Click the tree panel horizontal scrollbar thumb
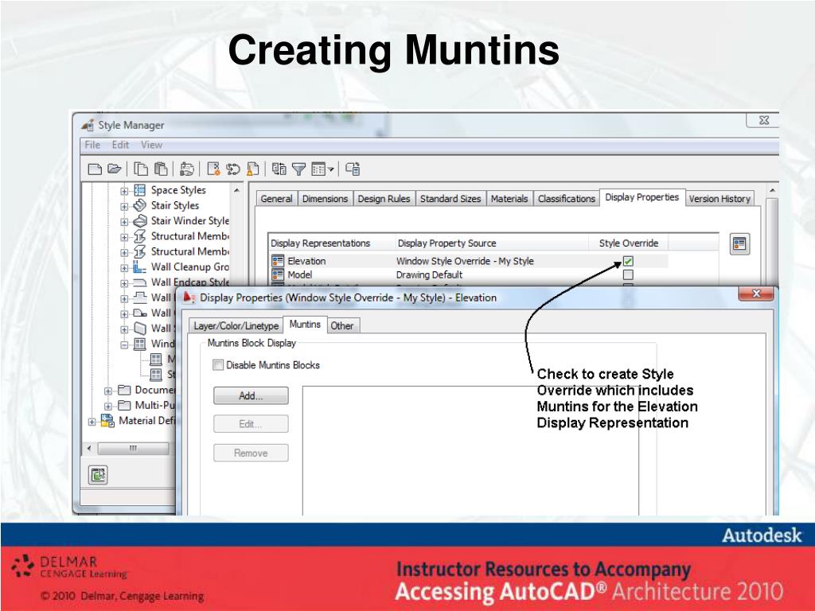The image size is (815, 611). click(x=134, y=448)
